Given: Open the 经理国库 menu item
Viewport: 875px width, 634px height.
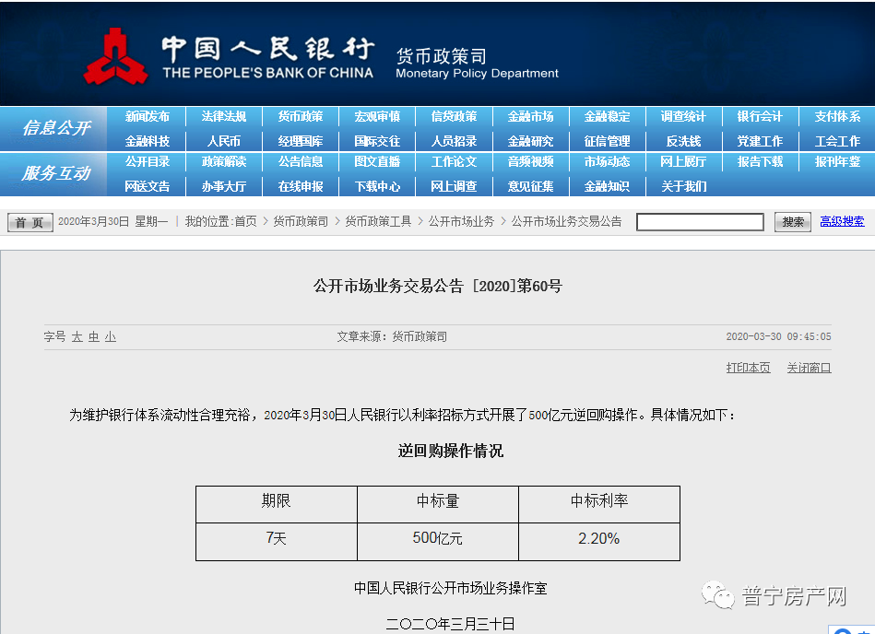Looking at the screenshot, I should pyautogui.click(x=301, y=141).
